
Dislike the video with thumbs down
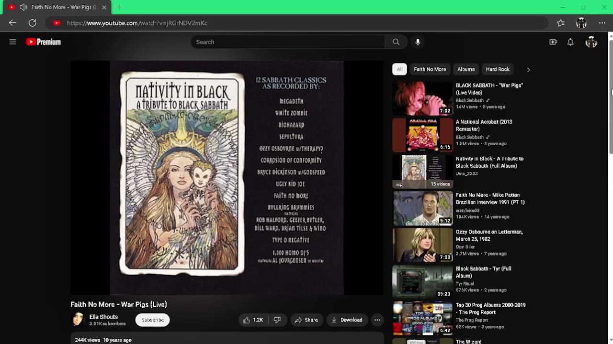pos(277,320)
